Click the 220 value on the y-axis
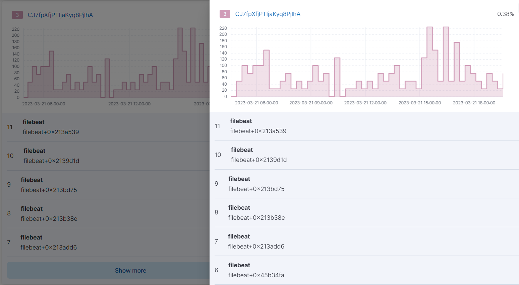Screen dimensions: 519x285 tap(223, 28)
